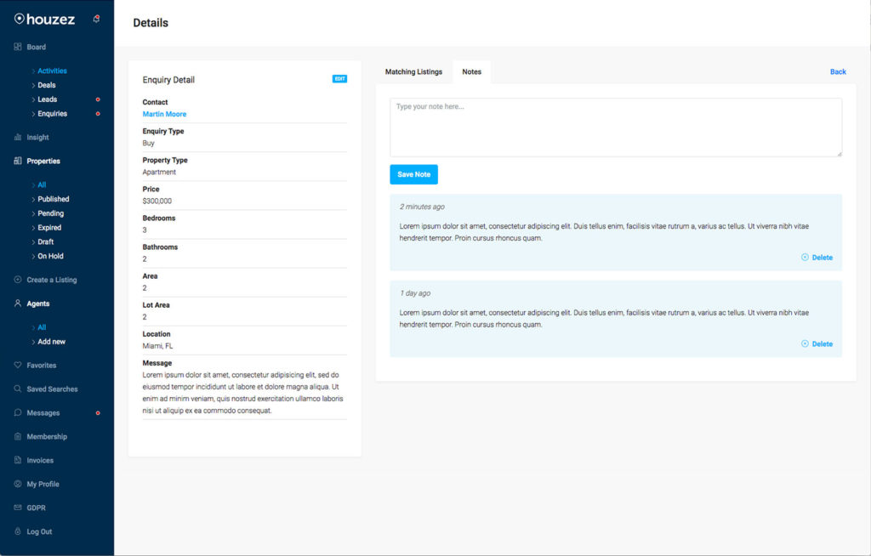Click the Save Note button
Viewport: 871px width, 556px height.
[x=414, y=174]
